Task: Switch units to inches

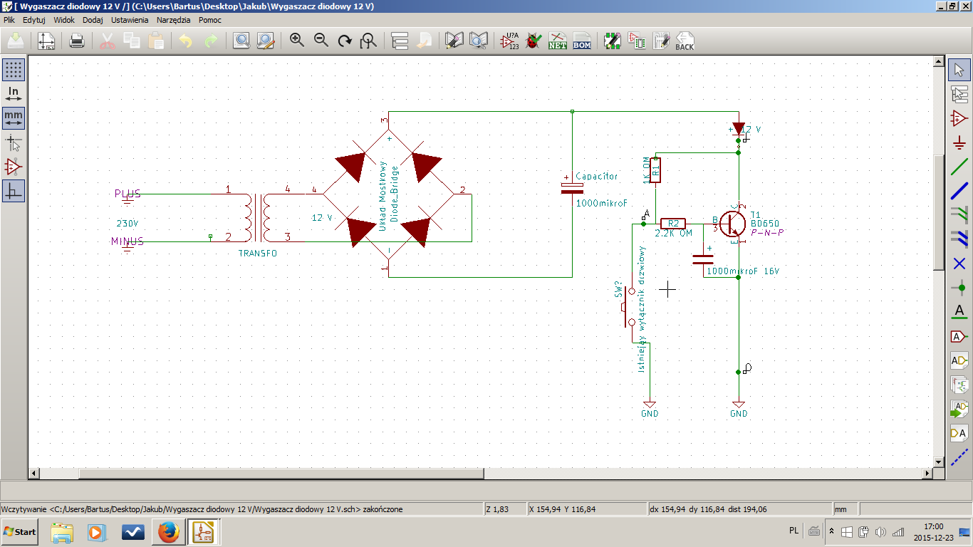Action: tap(14, 94)
